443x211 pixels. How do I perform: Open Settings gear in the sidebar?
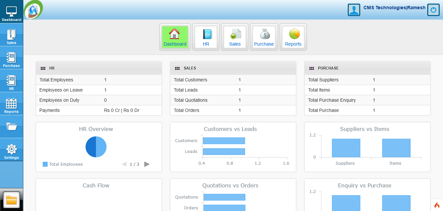click(x=11, y=150)
